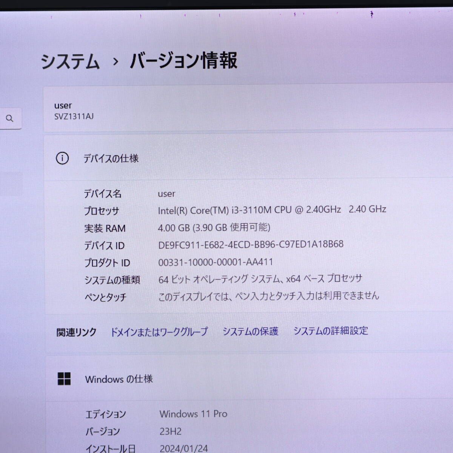
Task: Click the バージョン情報 page title
Action: (183, 61)
